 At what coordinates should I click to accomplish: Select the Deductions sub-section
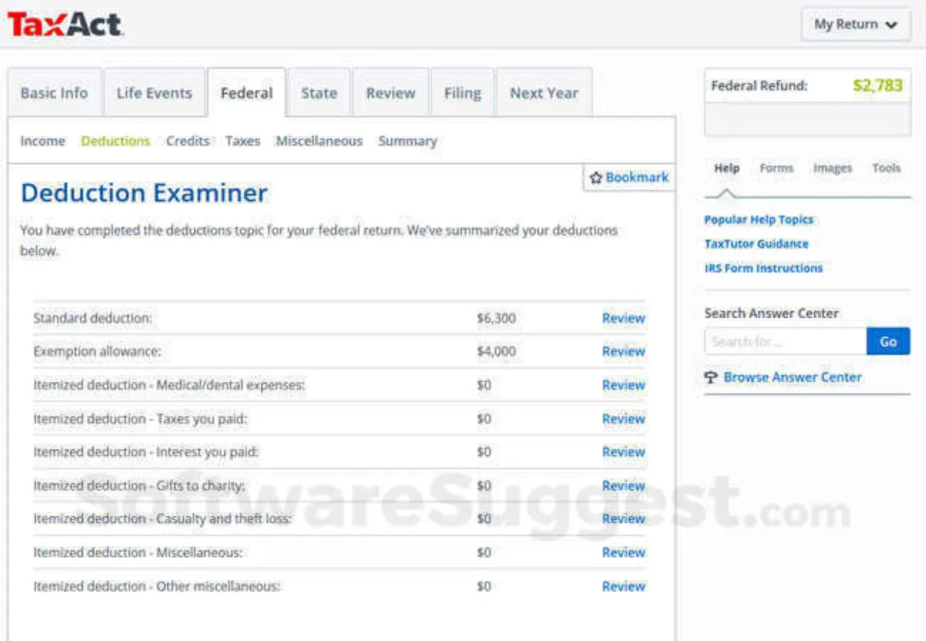pyautogui.click(x=116, y=141)
